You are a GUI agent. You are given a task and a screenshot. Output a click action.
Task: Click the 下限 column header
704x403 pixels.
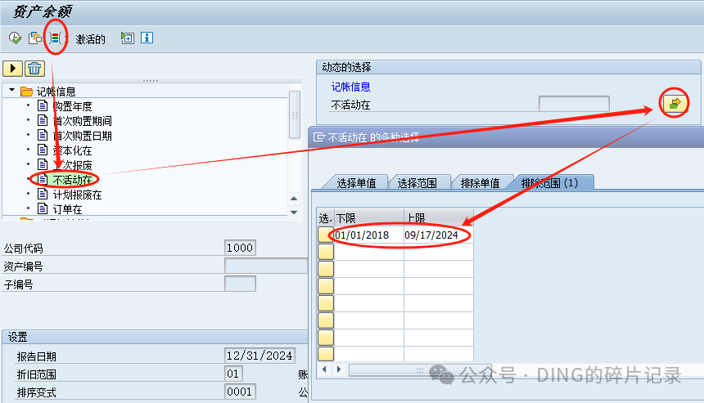click(x=368, y=218)
